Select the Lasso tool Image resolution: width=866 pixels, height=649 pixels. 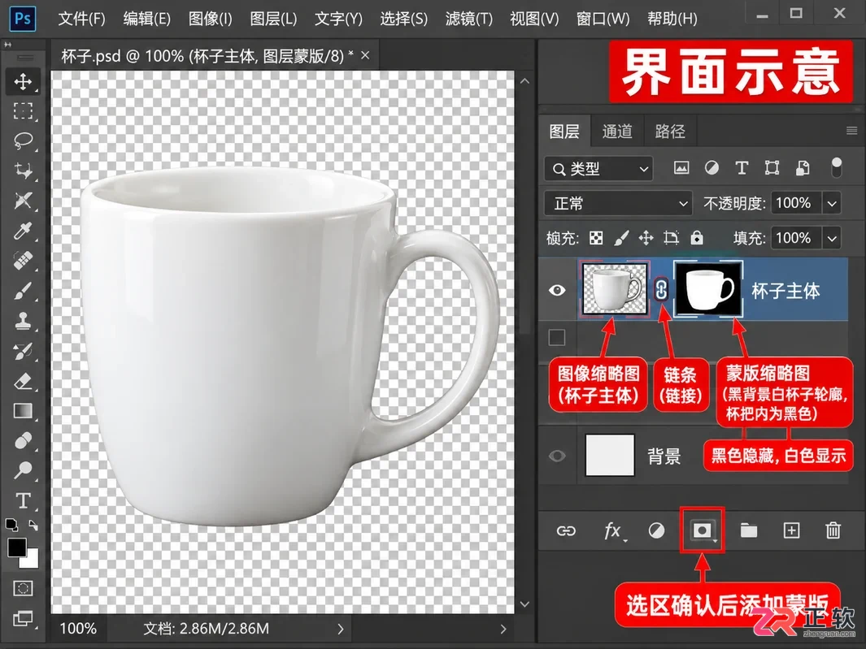23,141
